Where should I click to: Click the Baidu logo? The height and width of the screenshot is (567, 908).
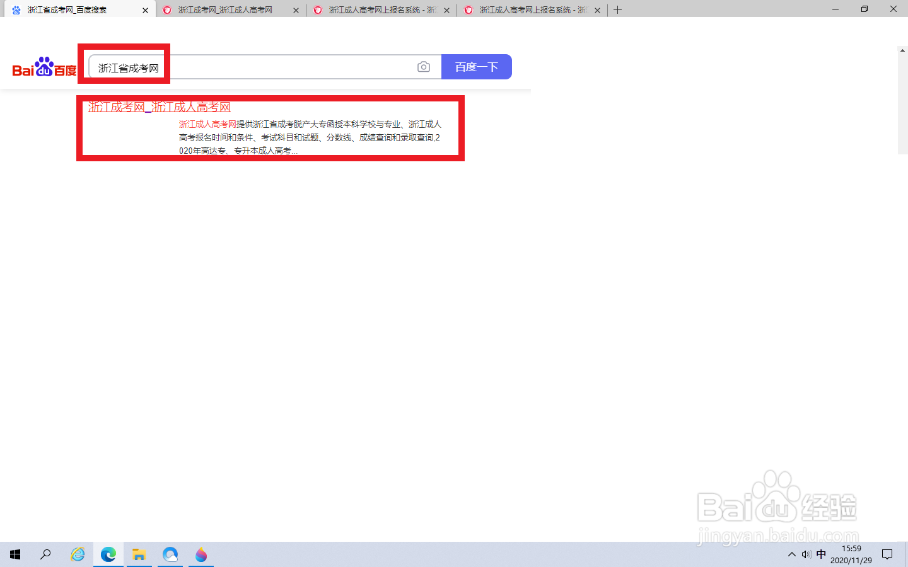[44, 67]
